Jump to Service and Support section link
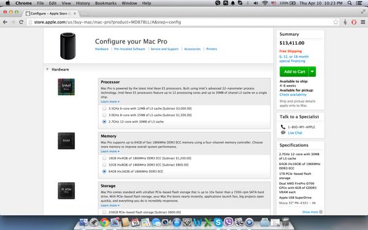This screenshot has width=368, height=230. [164, 49]
